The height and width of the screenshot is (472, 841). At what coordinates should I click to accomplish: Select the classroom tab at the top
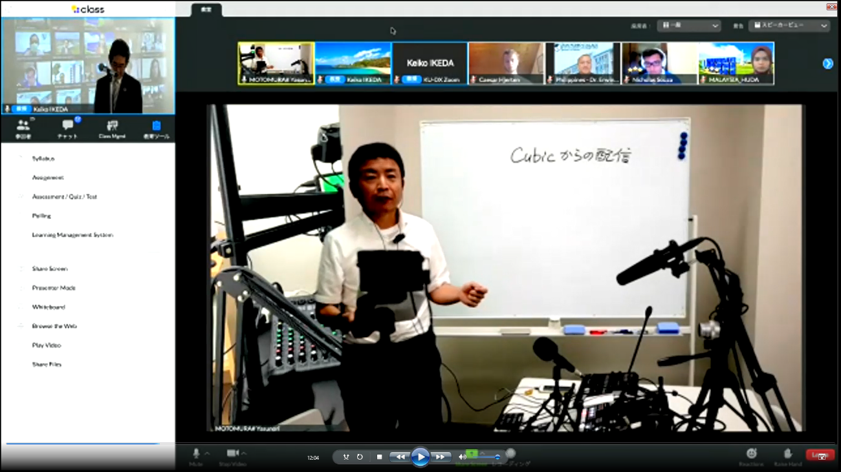tap(206, 10)
